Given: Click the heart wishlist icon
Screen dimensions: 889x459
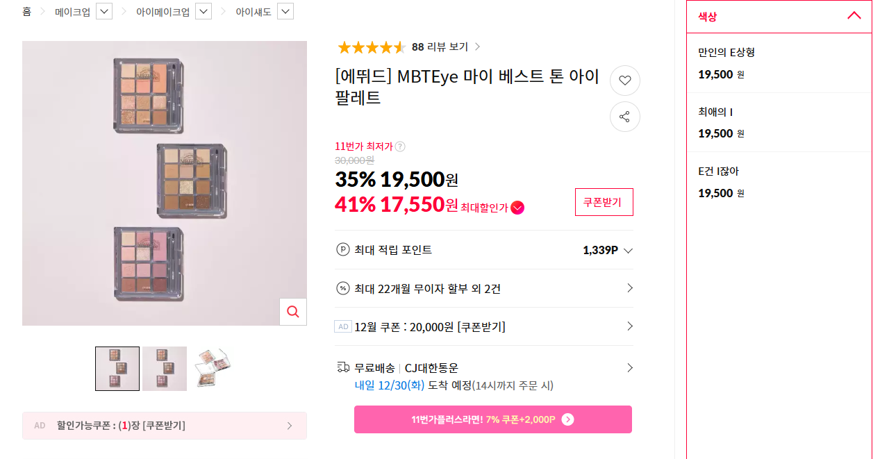Looking at the screenshot, I should click(624, 81).
